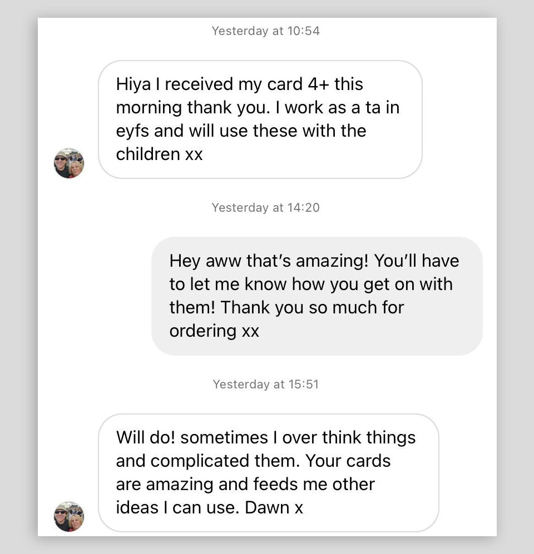Click the "ordering xx" text in the gray reply

click(x=214, y=331)
